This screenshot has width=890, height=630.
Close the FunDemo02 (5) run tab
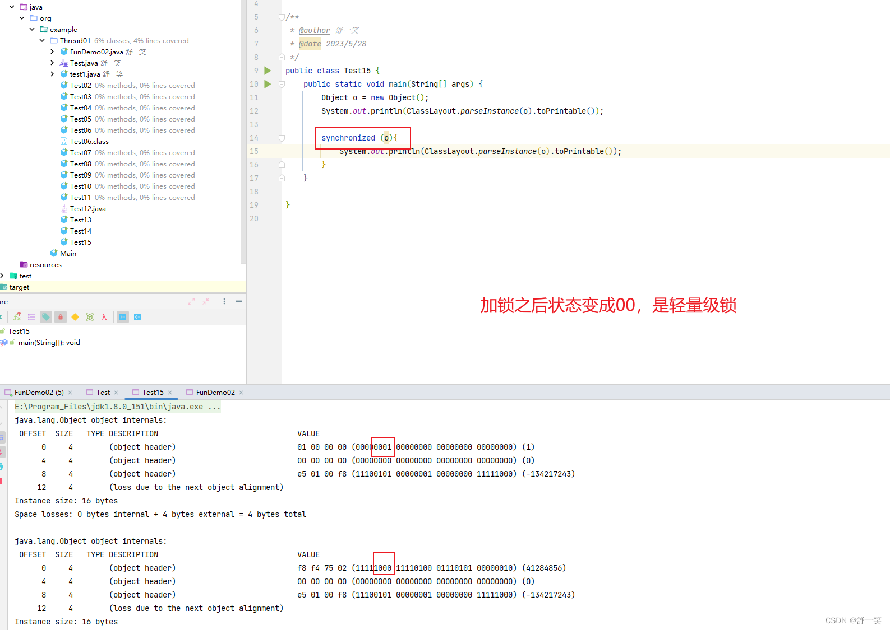pyautogui.click(x=70, y=393)
